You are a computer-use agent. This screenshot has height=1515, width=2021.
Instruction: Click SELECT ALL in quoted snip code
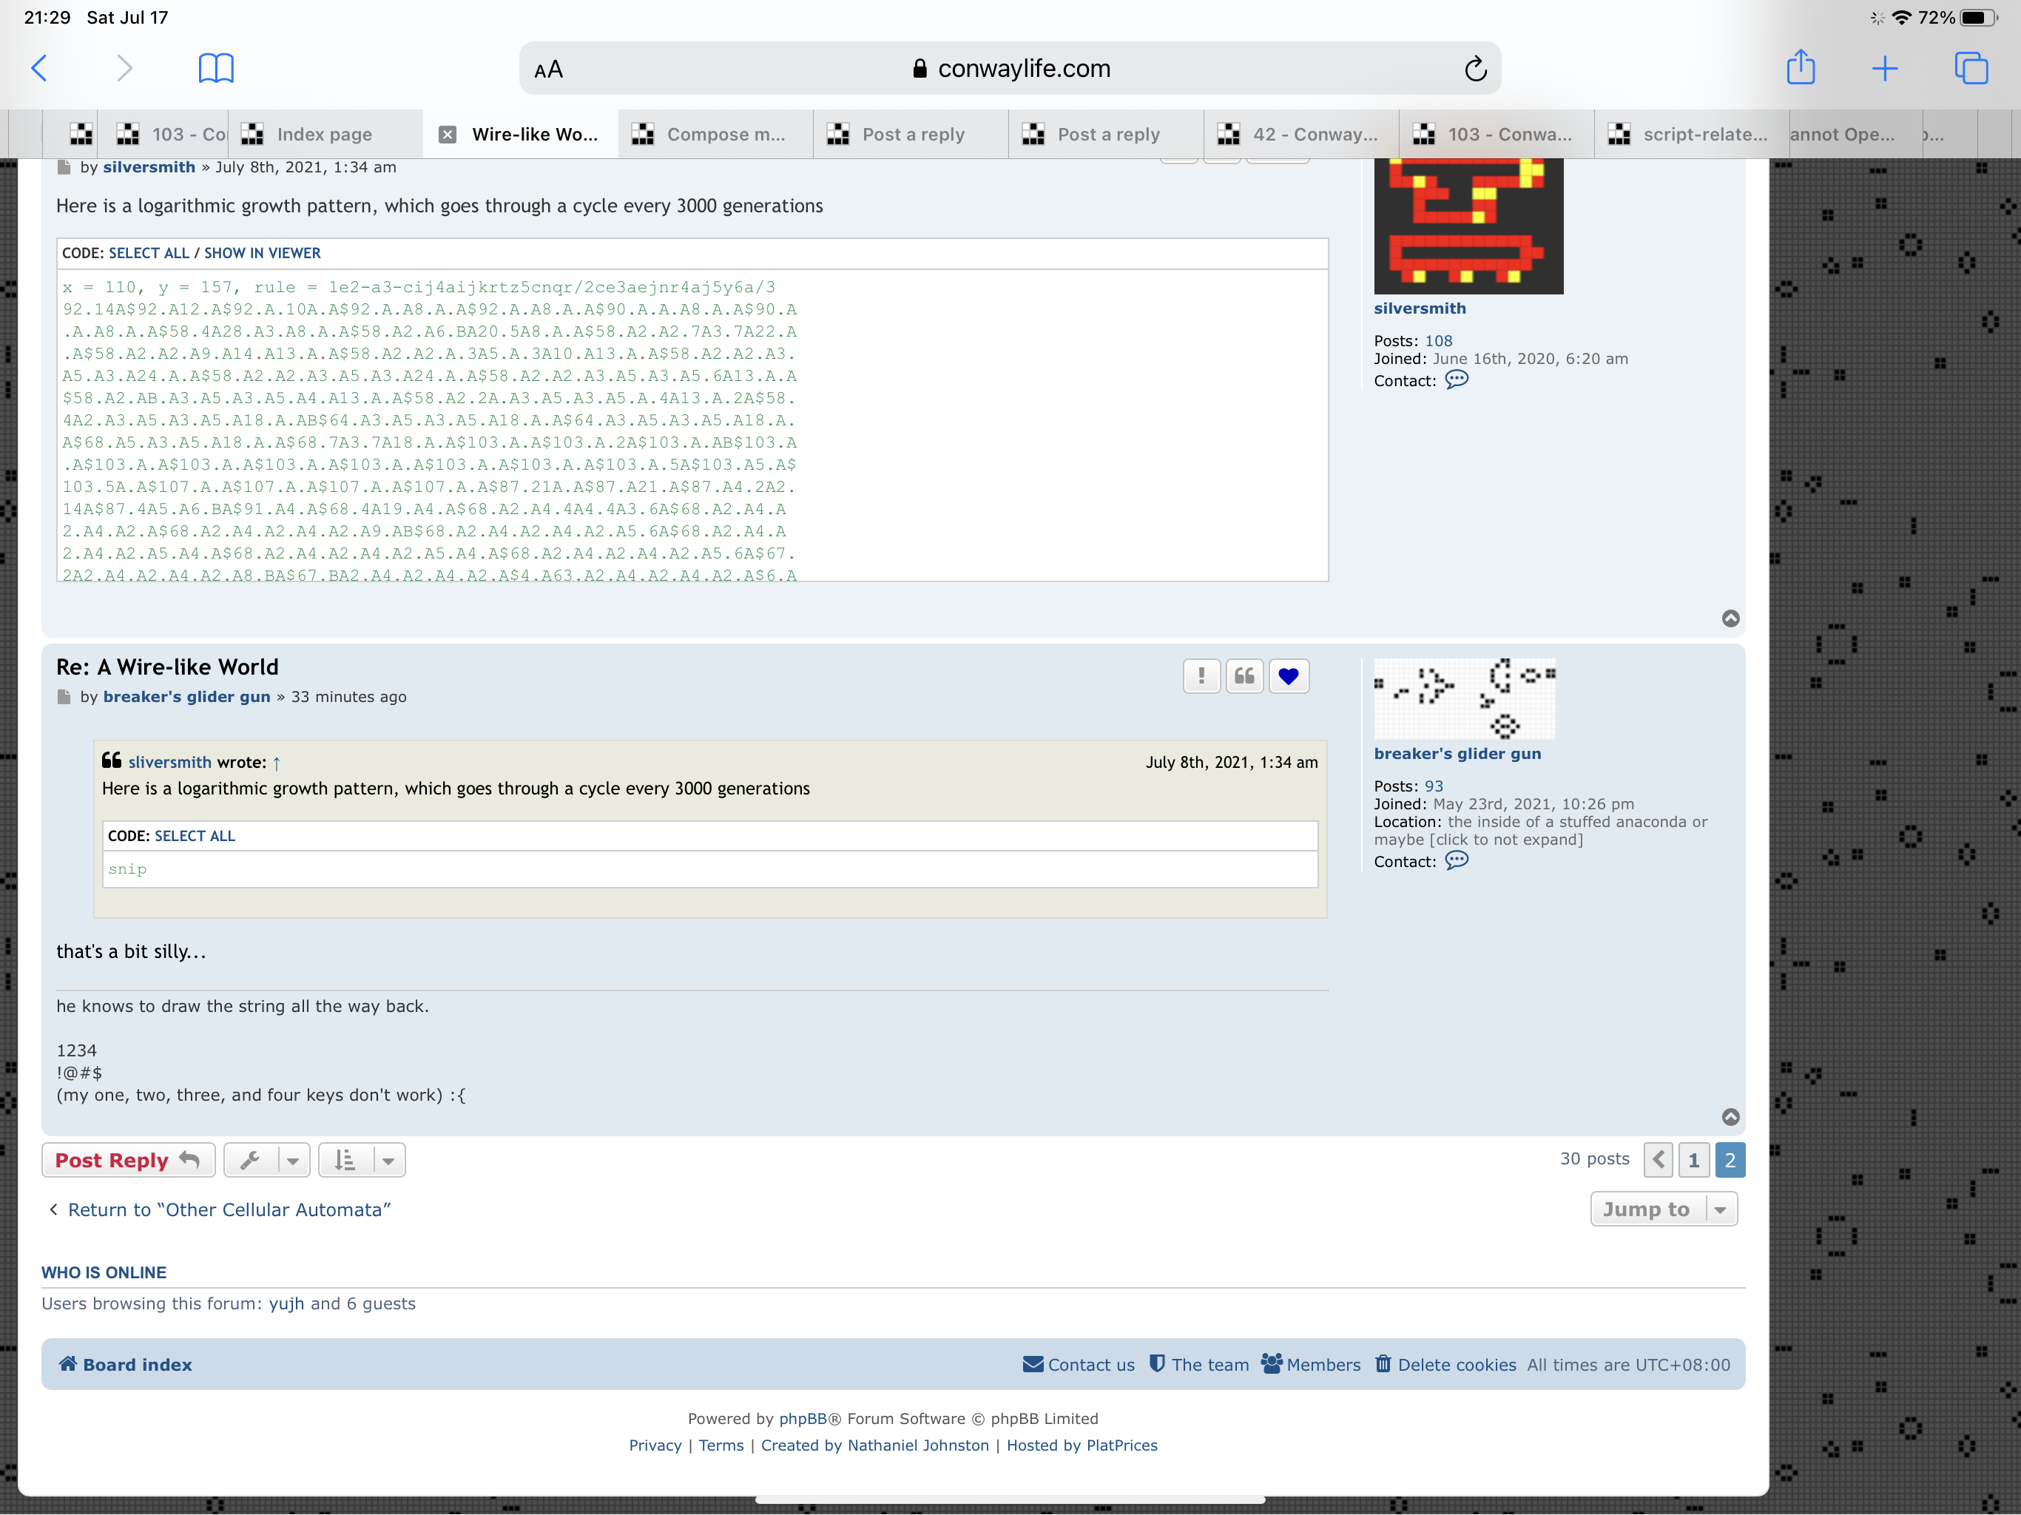pyautogui.click(x=195, y=836)
